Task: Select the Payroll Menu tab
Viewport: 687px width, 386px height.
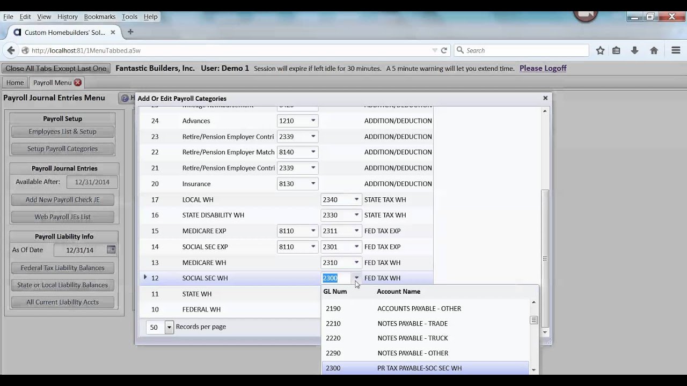Action: [x=52, y=83]
